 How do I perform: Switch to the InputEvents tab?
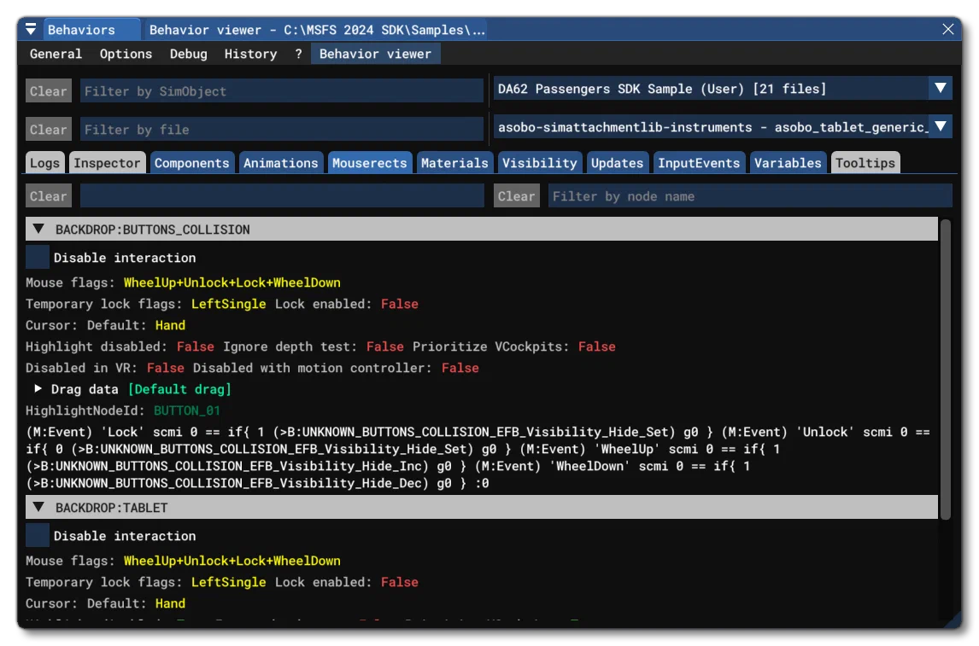(699, 163)
